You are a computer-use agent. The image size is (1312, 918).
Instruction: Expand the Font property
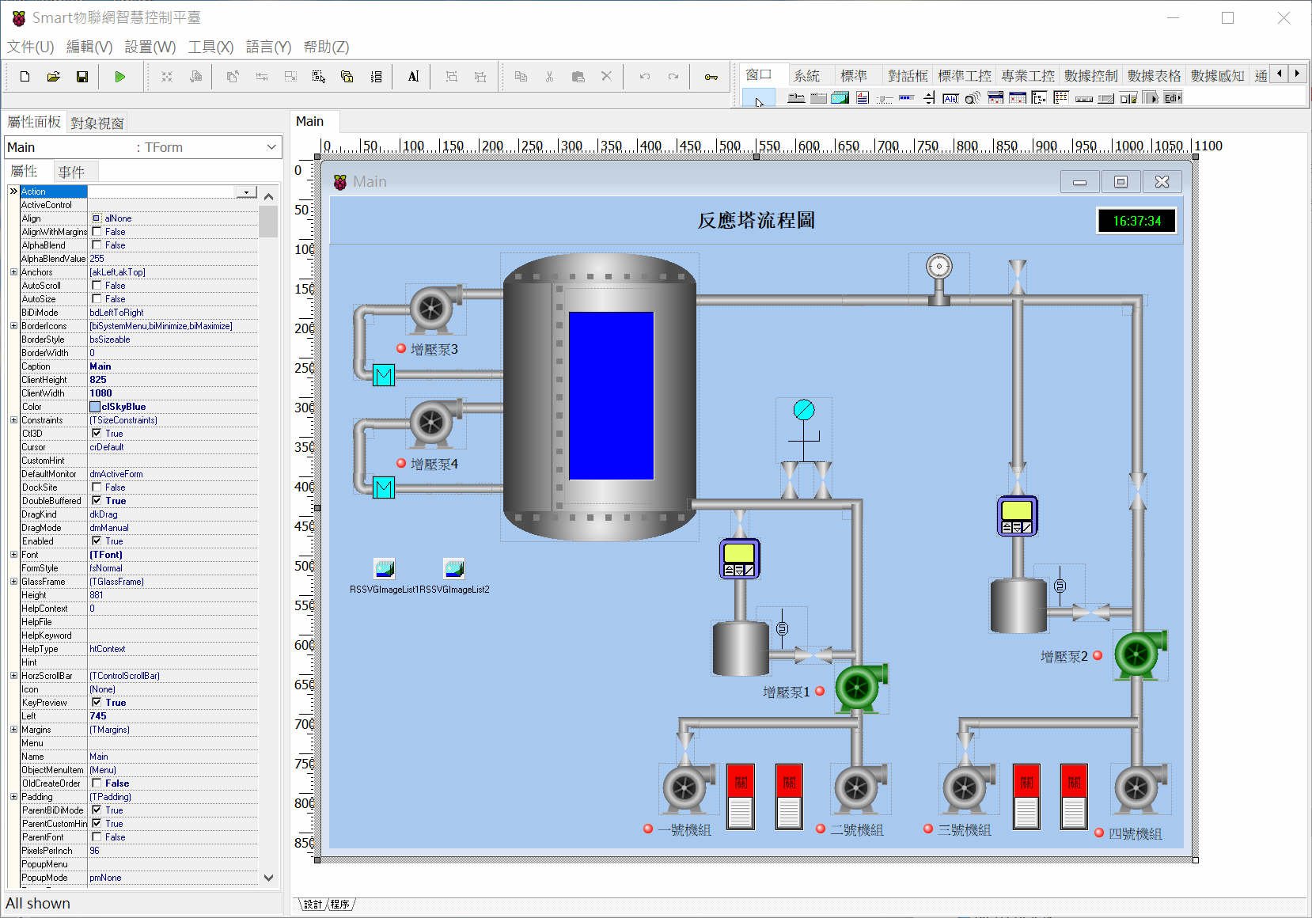(13, 555)
